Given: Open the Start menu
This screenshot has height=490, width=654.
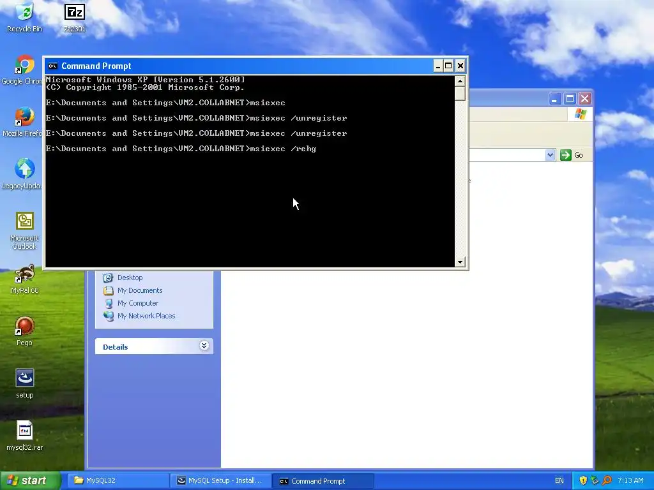Looking at the screenshot, I should click(30, 480).
